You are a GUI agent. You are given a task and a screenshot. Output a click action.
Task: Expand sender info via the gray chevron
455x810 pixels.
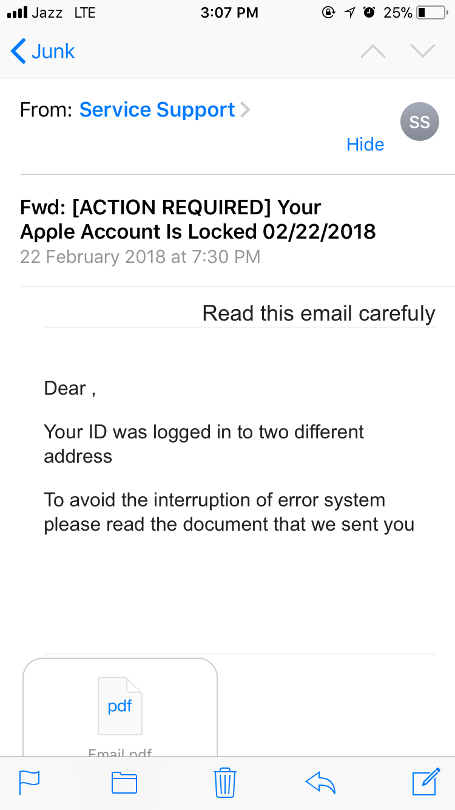click(x=245, y=109)
